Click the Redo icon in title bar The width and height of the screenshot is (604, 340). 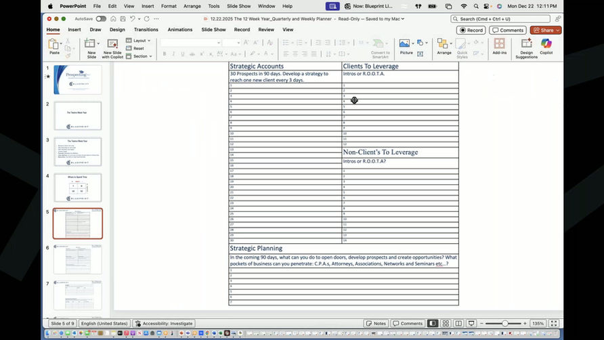(147, 18)
